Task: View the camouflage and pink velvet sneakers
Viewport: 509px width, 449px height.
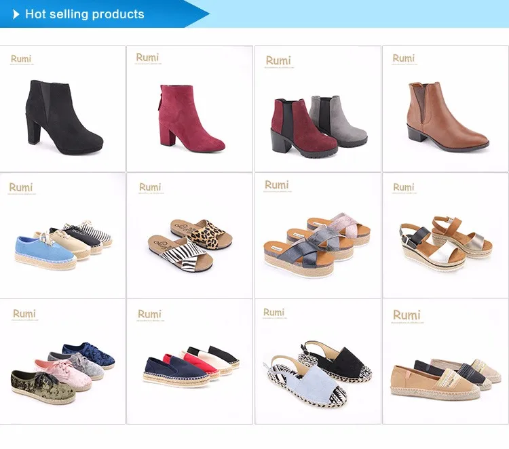Action: tap(62, 362)
